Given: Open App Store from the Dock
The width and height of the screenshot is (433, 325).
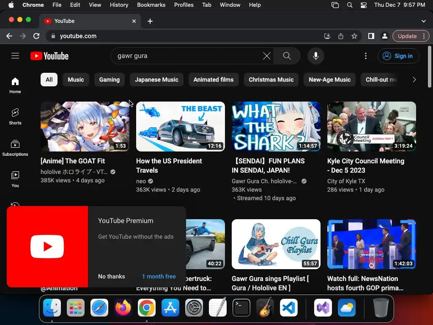Looking at the screenshot, I should point(170,307).
